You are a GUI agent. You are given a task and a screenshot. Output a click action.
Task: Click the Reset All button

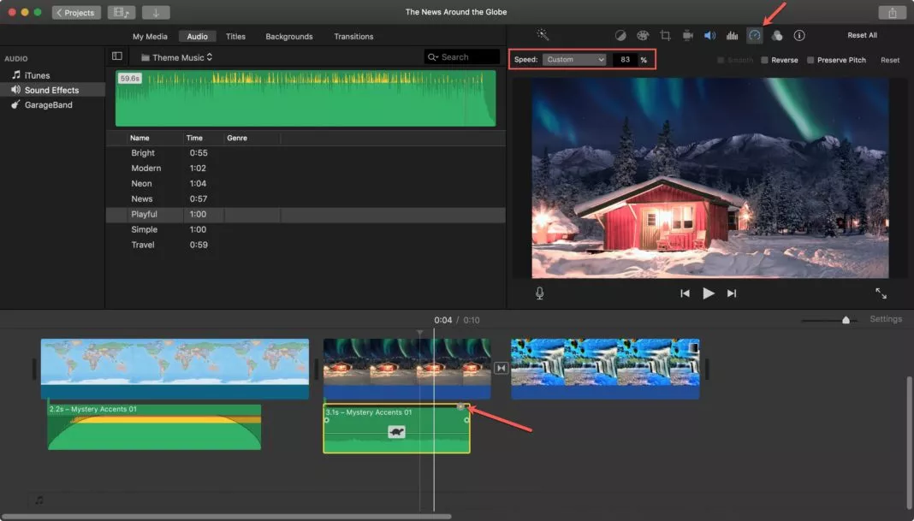click(862, 36)
